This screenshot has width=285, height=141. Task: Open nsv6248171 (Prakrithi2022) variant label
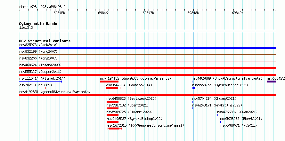click(217, 105)
